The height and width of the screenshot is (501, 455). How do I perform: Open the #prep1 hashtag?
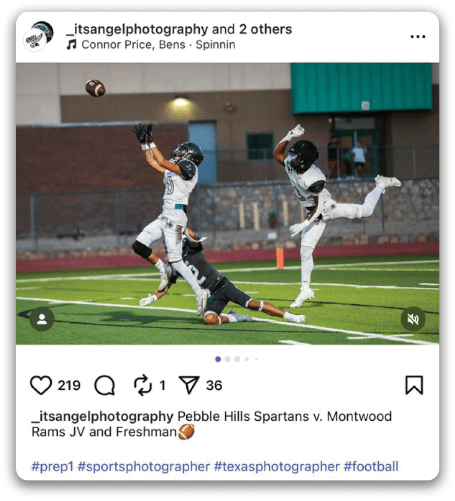click(52, 466)
